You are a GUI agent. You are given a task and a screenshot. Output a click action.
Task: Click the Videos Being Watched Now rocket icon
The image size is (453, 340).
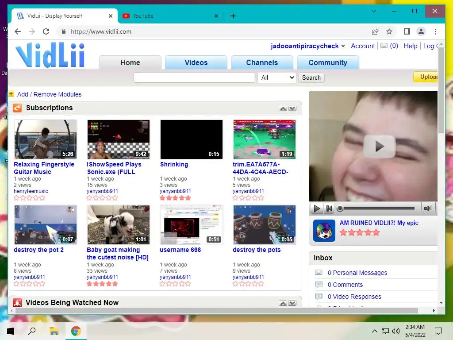pos(17,302)
